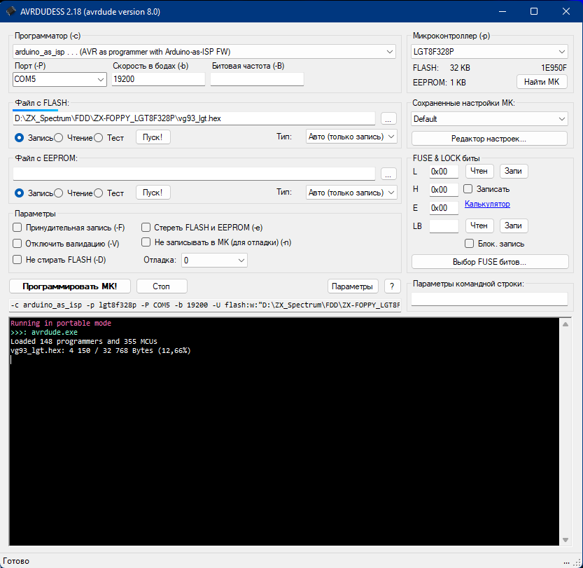
Task: Click the H fuse value field
Action: point(444,190)
